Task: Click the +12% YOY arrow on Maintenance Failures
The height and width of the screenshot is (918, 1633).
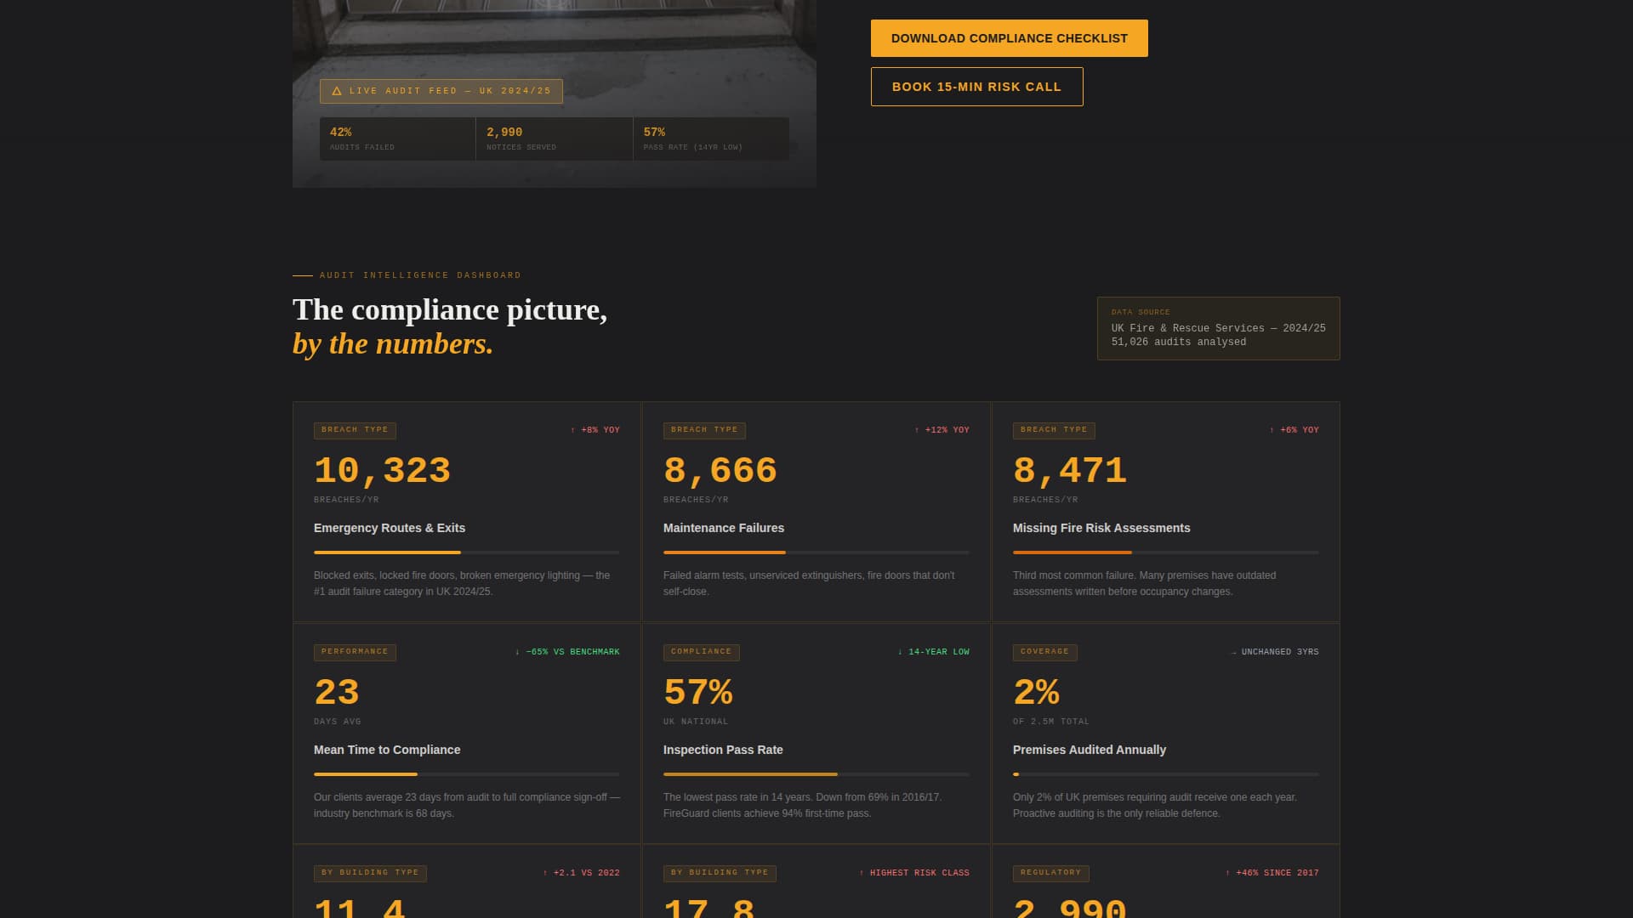Action: pyautogui.click(x=916, y=430)
